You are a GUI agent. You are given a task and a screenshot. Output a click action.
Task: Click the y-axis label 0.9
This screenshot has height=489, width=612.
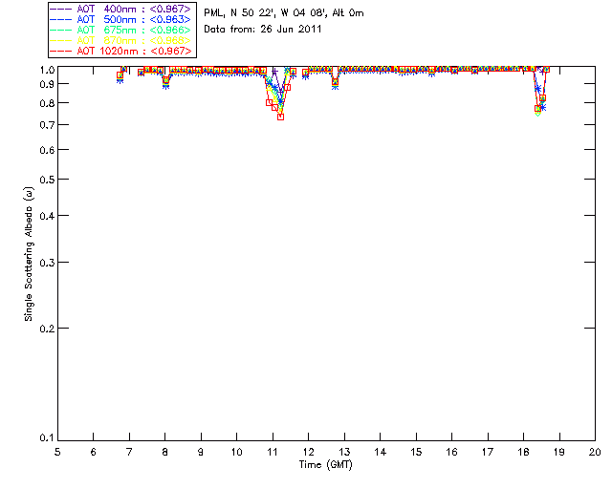pos(47,84)
